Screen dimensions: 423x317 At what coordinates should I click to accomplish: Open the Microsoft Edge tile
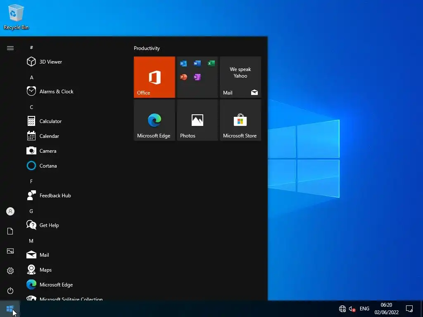(154, 120)
